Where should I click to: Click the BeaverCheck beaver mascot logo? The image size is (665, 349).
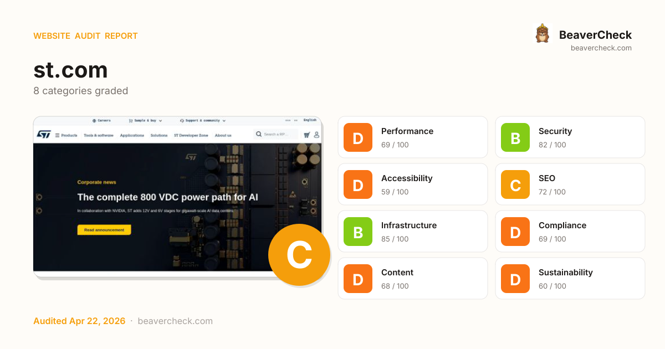pyautogui.click(x=542, y=34)
